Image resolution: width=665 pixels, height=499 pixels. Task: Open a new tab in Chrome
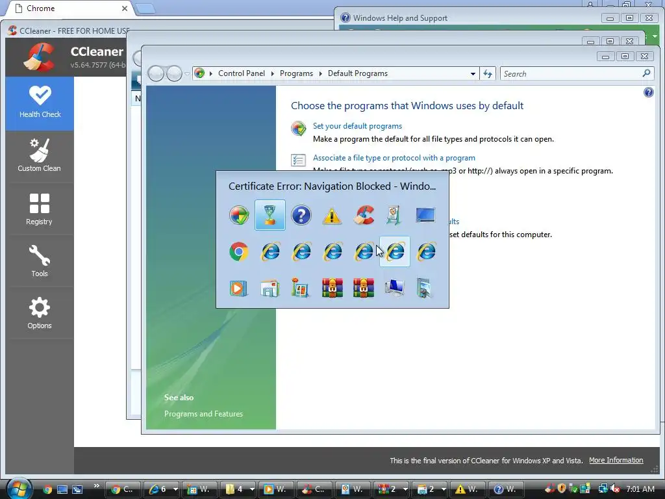coord(145,8)
